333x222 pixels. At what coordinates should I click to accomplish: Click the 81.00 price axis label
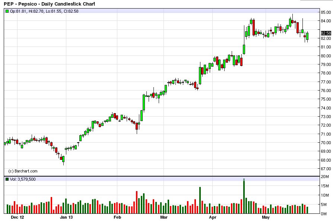326,47
